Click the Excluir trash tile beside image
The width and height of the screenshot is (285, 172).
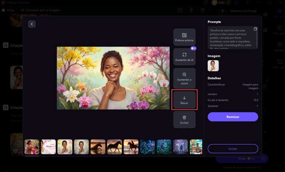[184, 119]
